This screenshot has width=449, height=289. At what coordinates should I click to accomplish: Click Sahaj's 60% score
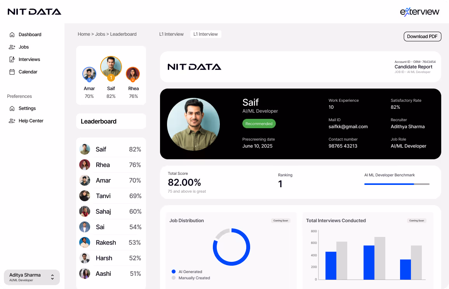(135, 211)
